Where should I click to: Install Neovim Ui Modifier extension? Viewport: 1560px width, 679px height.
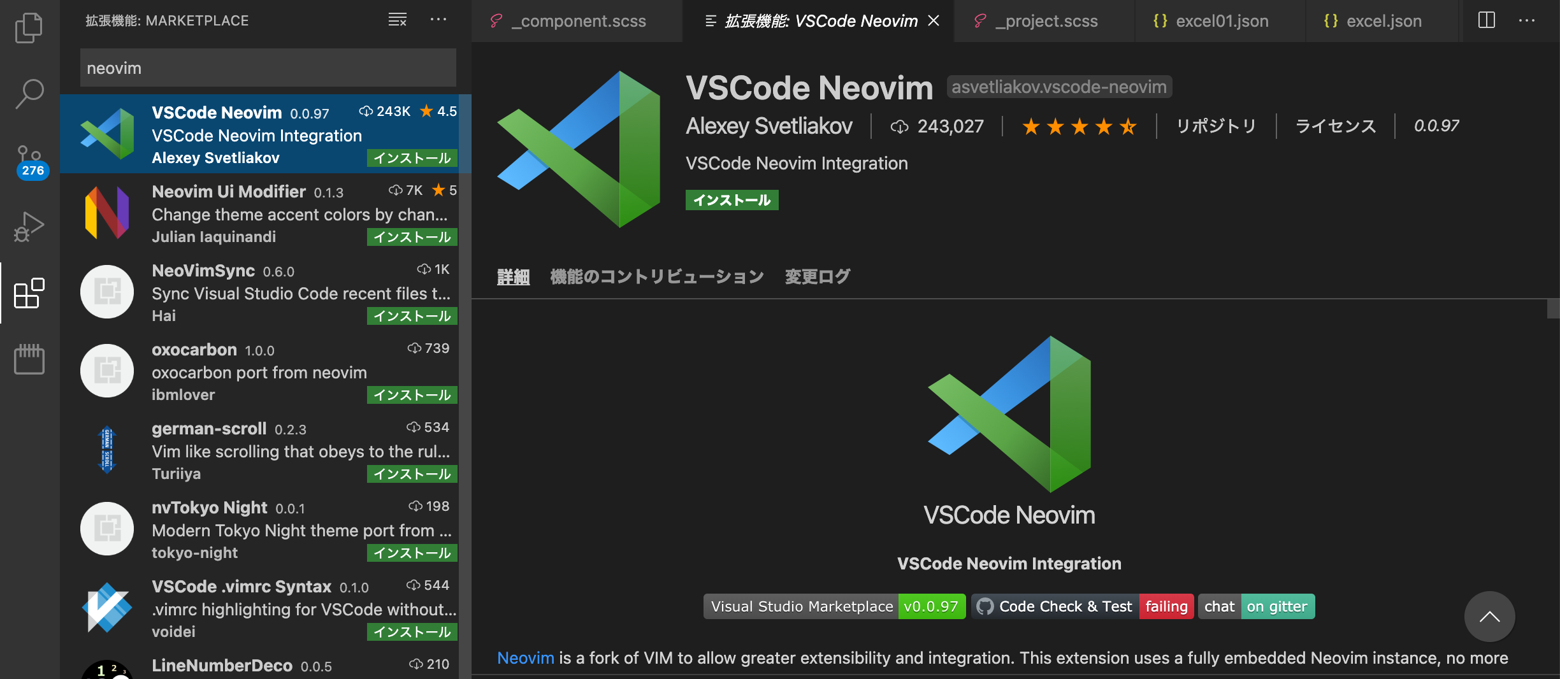[412, 237]
